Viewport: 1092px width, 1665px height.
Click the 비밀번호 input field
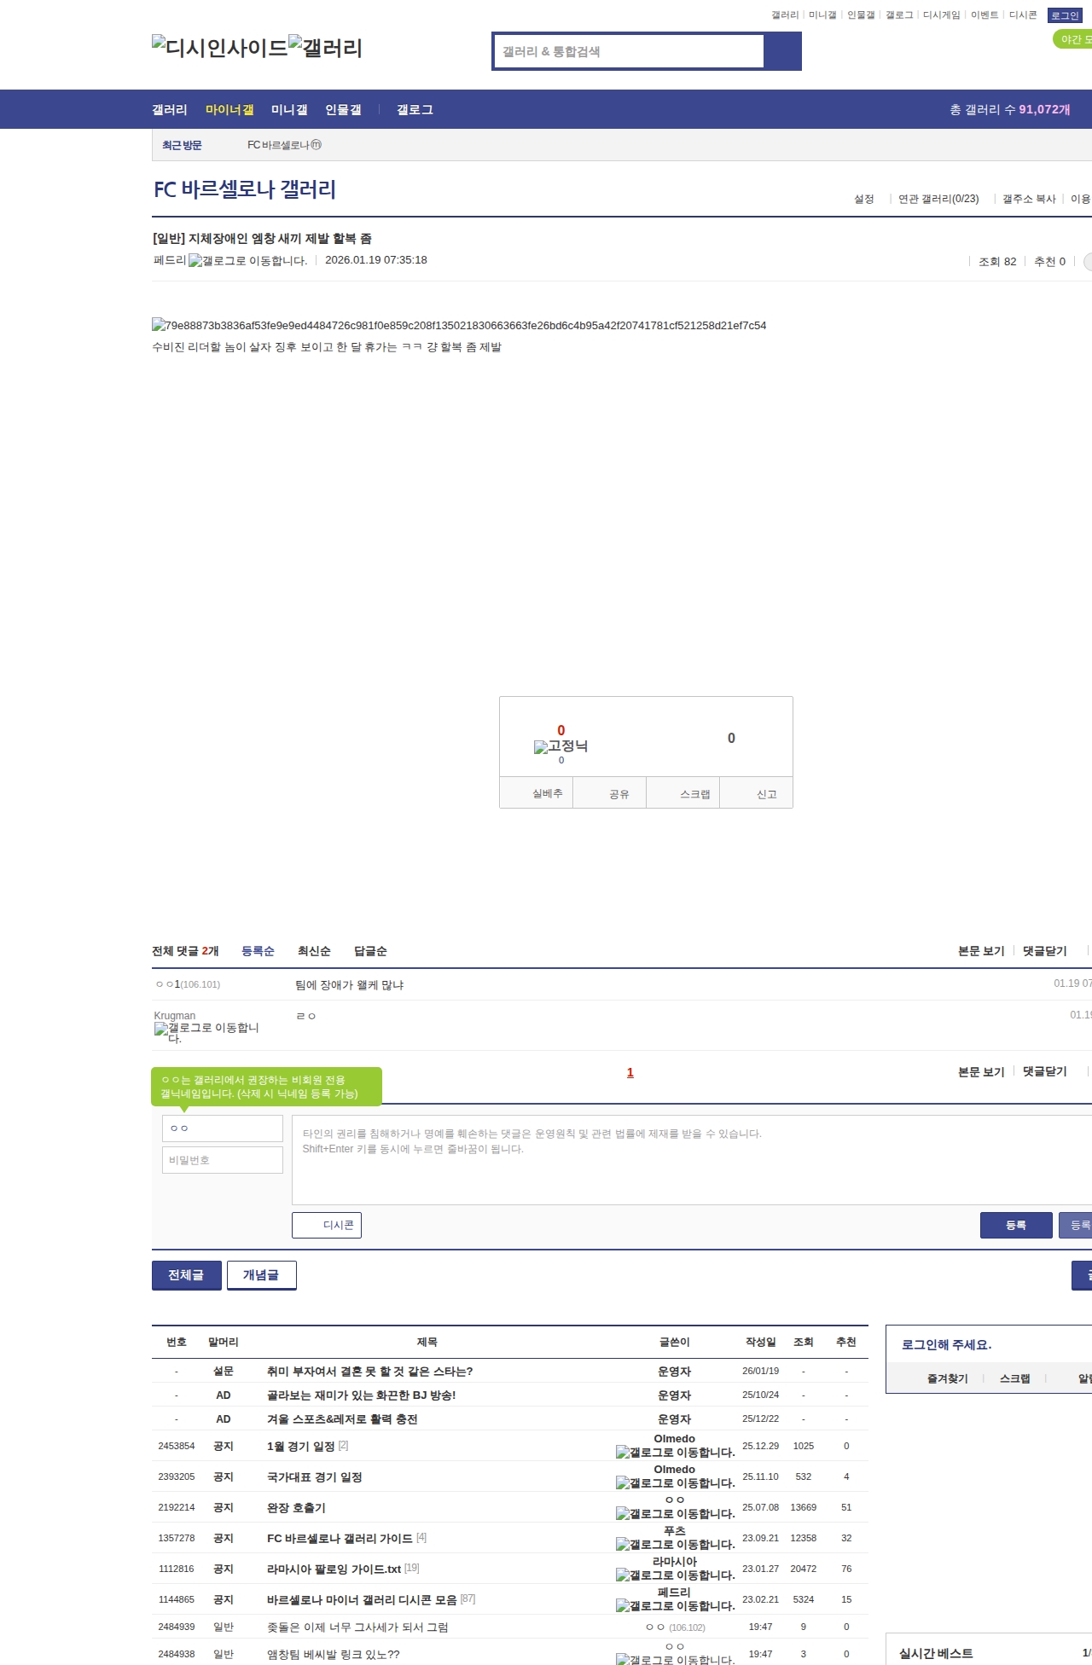(x=222, y=1160)
